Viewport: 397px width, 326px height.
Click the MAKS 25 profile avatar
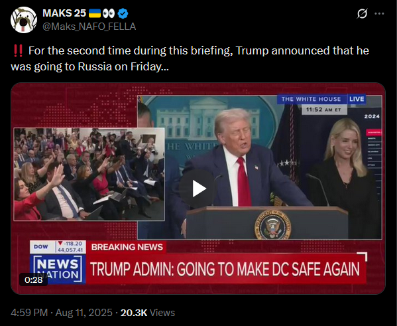(x=24, y=20)
